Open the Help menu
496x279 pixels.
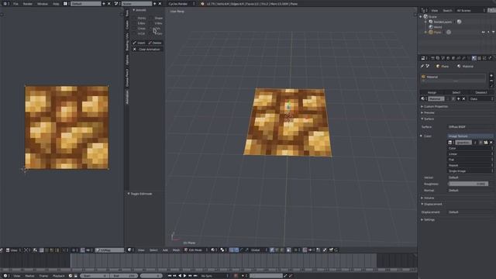56,4
